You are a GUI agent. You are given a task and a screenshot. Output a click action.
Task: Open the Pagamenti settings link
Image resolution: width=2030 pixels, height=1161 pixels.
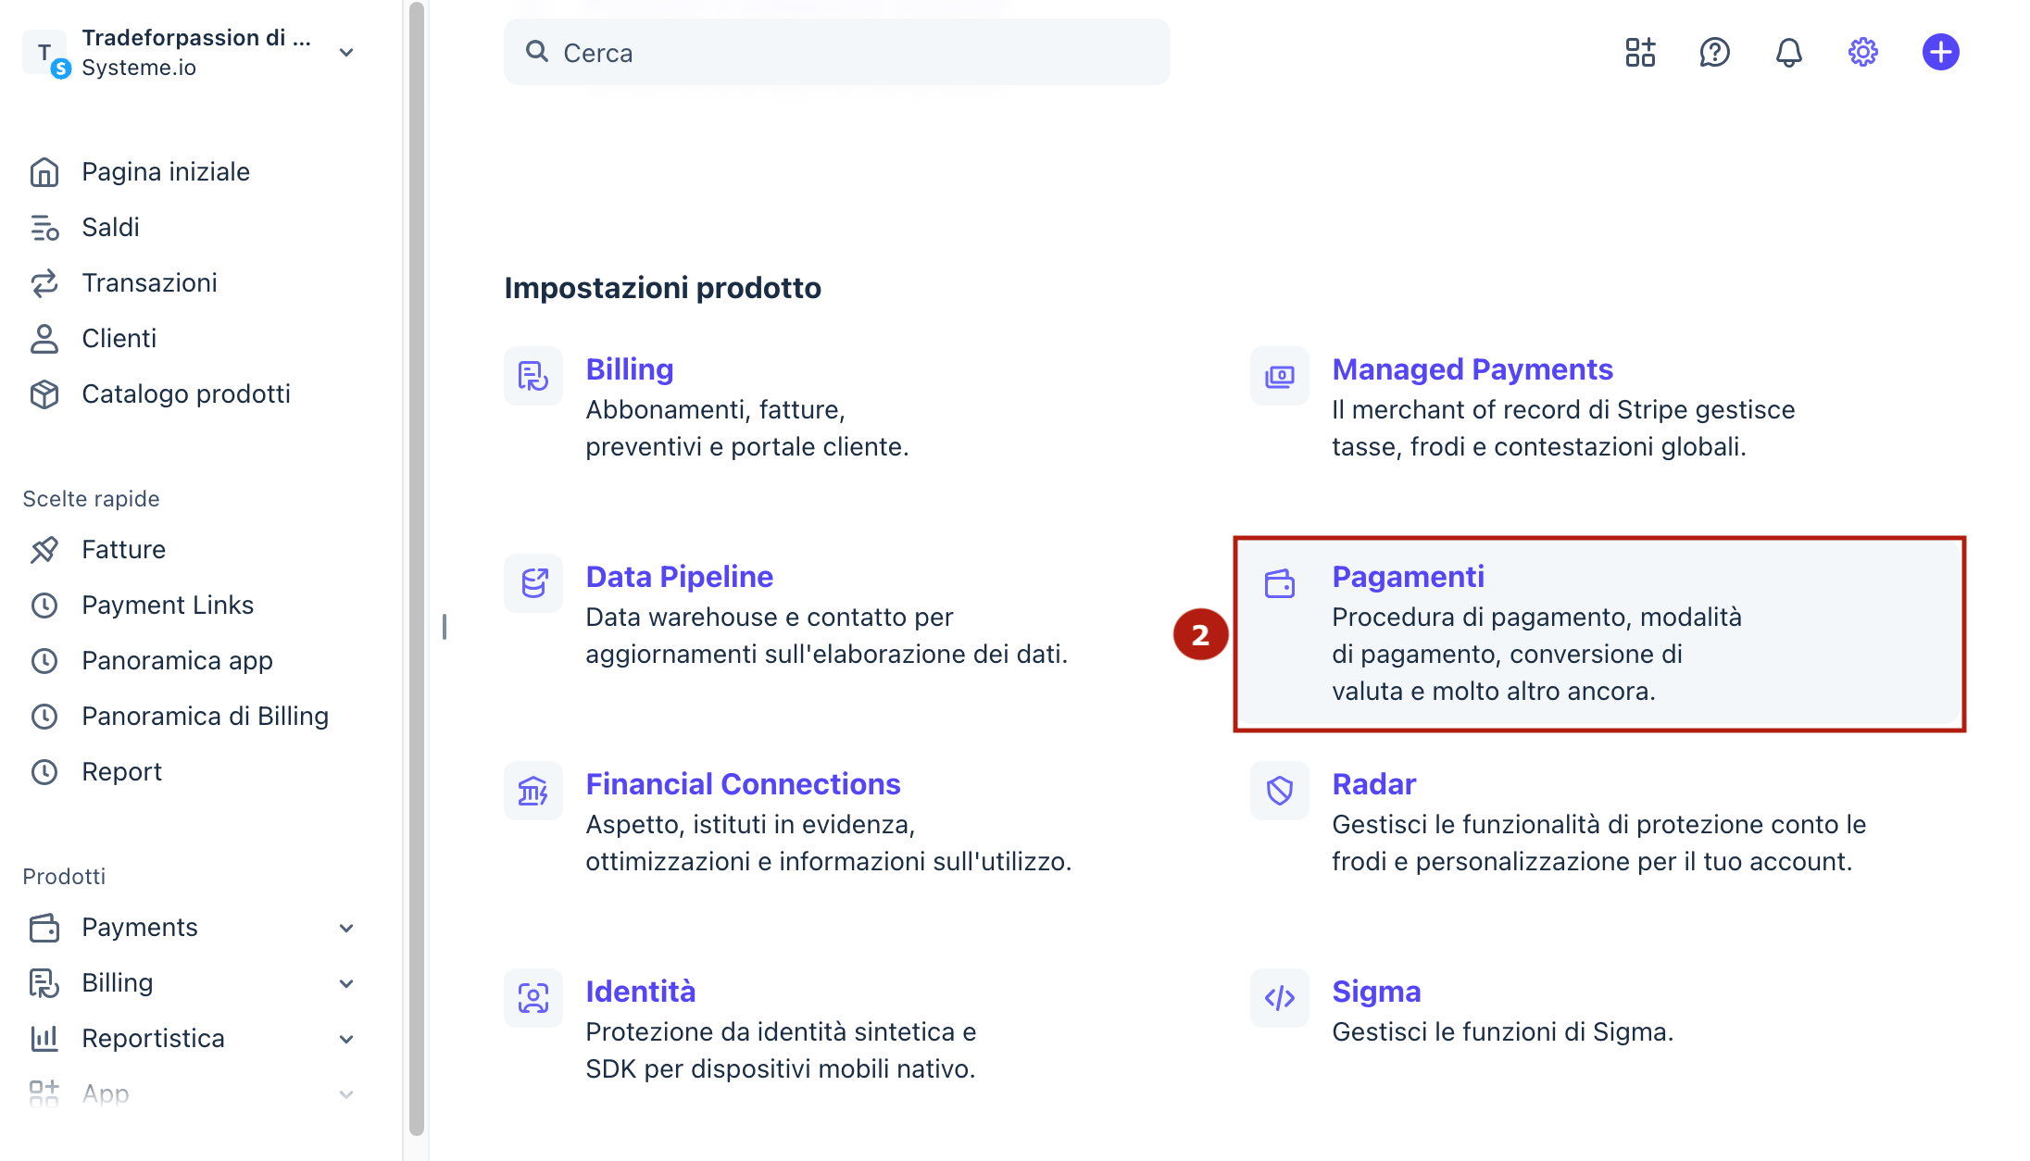point(1408,576)
